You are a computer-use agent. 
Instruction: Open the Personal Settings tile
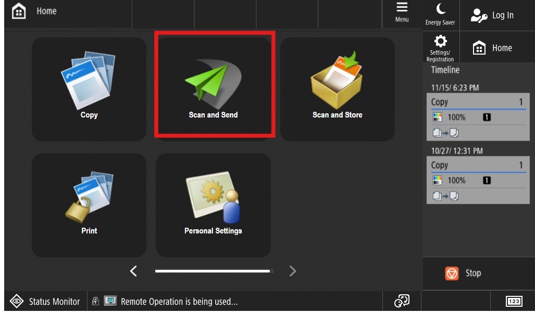tap(213, 205)
